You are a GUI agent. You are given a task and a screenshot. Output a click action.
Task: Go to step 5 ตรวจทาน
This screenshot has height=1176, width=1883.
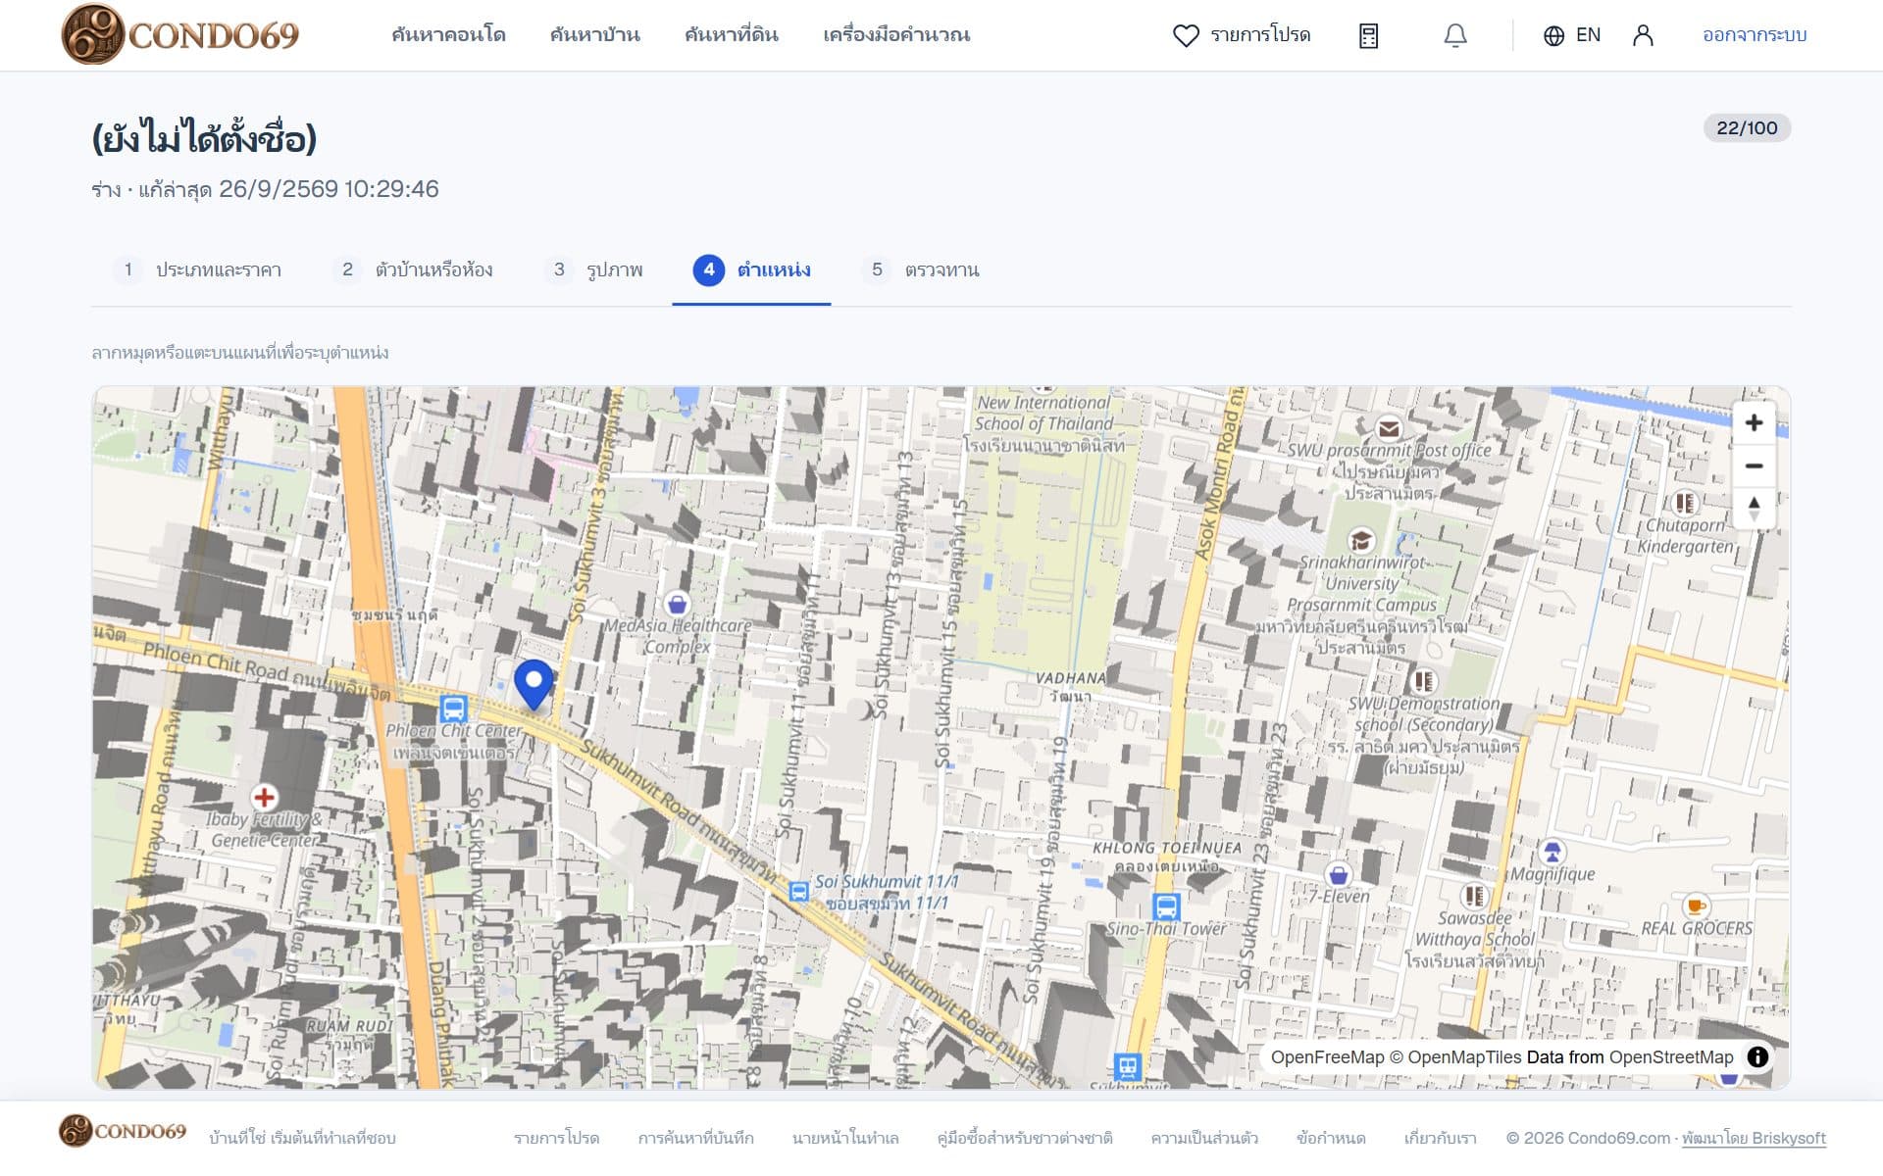pos(921,269)
